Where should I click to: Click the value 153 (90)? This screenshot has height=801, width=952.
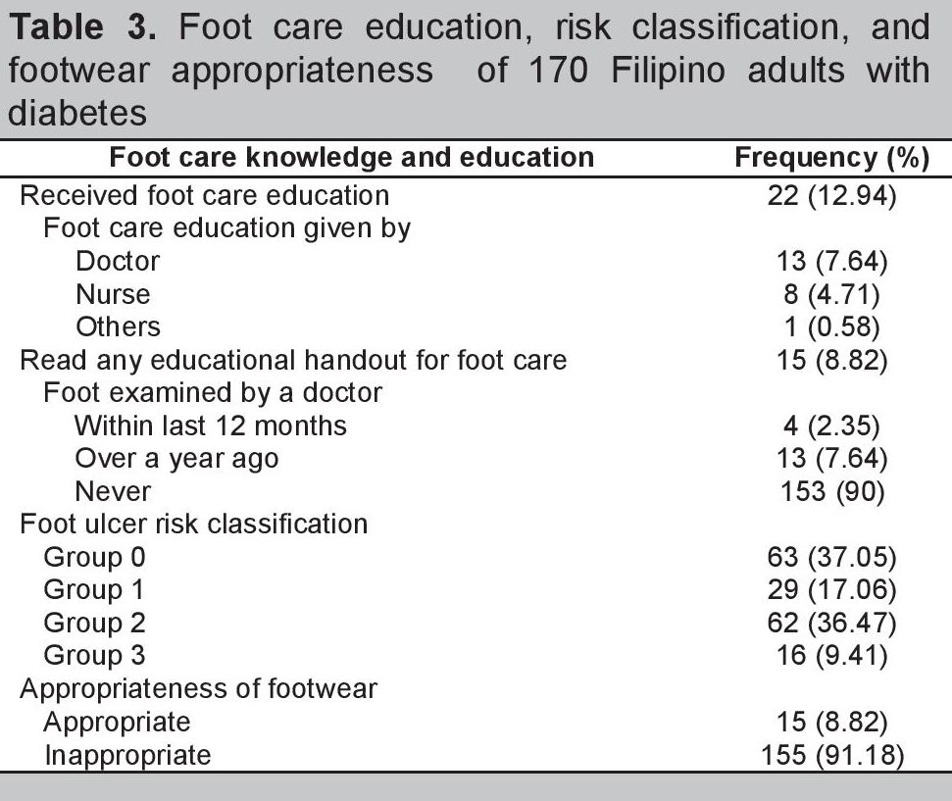(x=831, y=490)
